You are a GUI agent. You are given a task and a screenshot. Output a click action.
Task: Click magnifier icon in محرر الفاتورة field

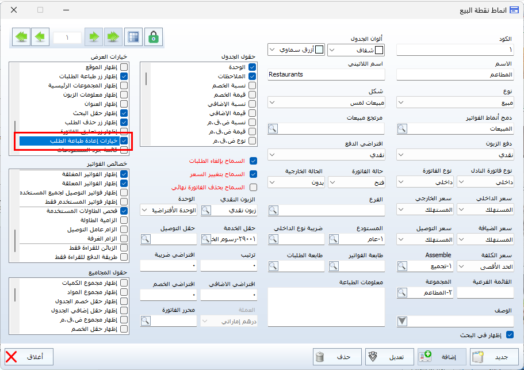[146, 322]
